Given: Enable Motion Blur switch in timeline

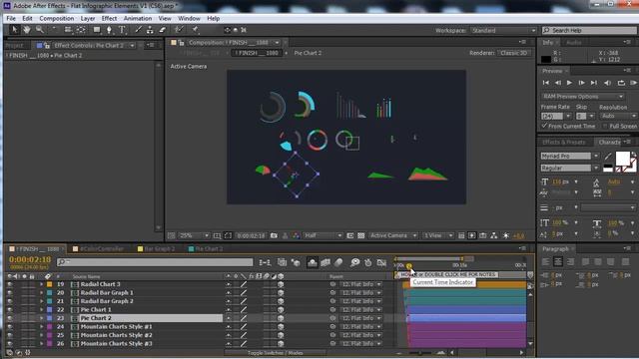Looking at the screenshot, I should (338, 263).
